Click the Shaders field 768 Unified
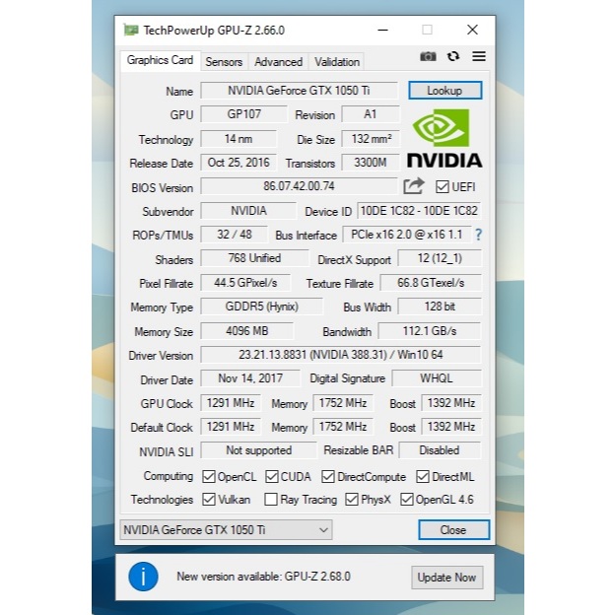The image size is (615, 615). pyautogui.click(x=254, y=258)
